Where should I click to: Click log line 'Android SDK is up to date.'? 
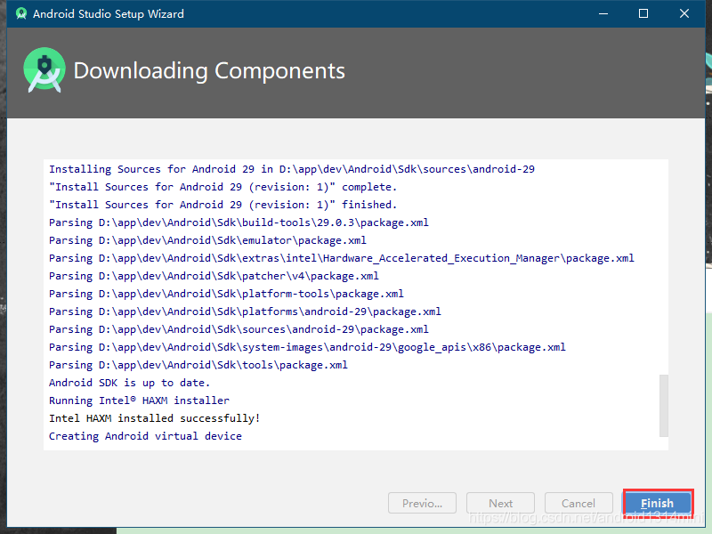tap(129, 383)
